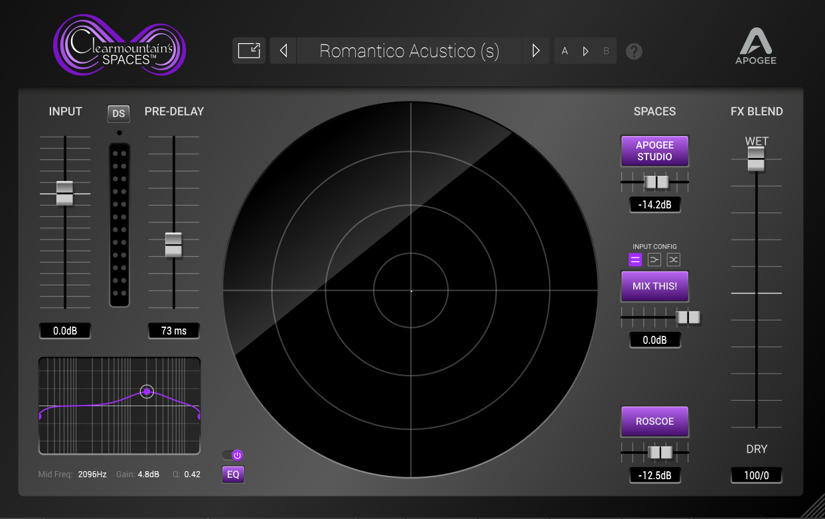Click the DRY label
This screenshot has width=825, height=519.
[757, 449]
